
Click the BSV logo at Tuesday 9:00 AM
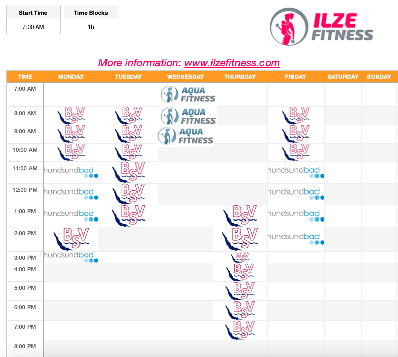(x=128, y=134)
